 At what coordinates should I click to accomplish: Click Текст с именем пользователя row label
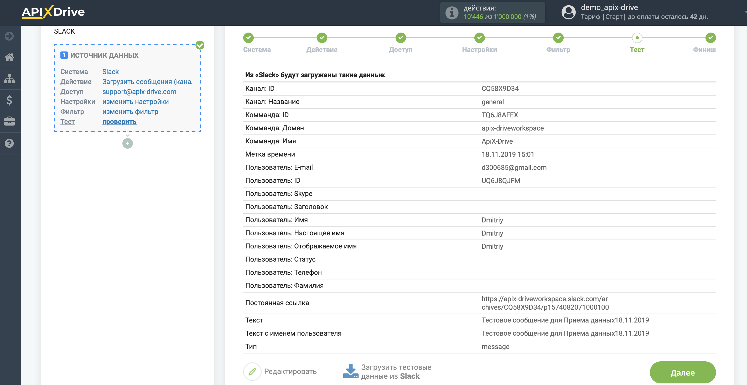[293, 334]
